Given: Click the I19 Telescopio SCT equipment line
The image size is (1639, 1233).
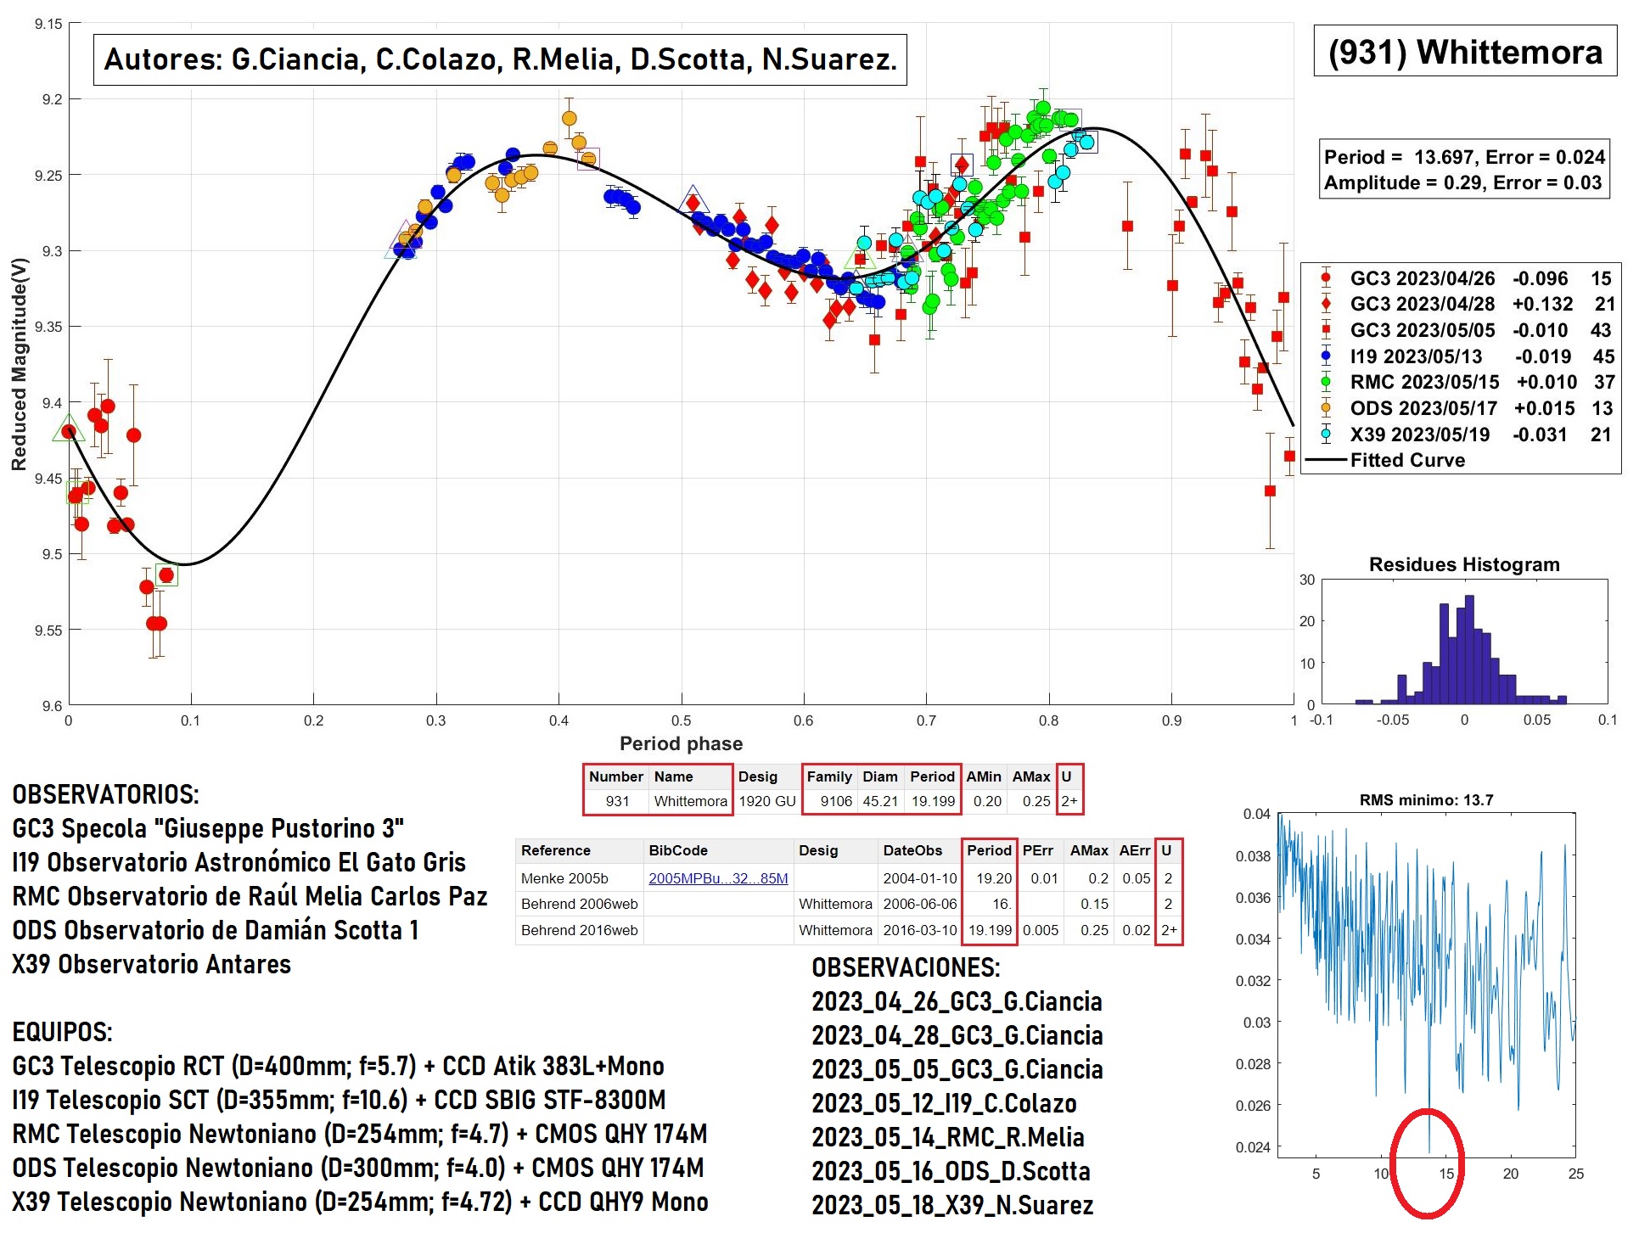Looking at the screenshot, I should (339, 1100).
